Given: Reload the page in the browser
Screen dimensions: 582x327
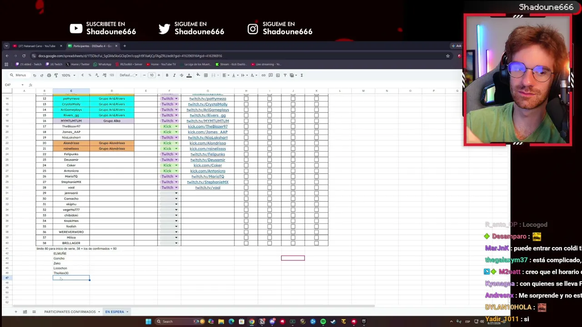Looking at the screenshot, I should [24, 56].
